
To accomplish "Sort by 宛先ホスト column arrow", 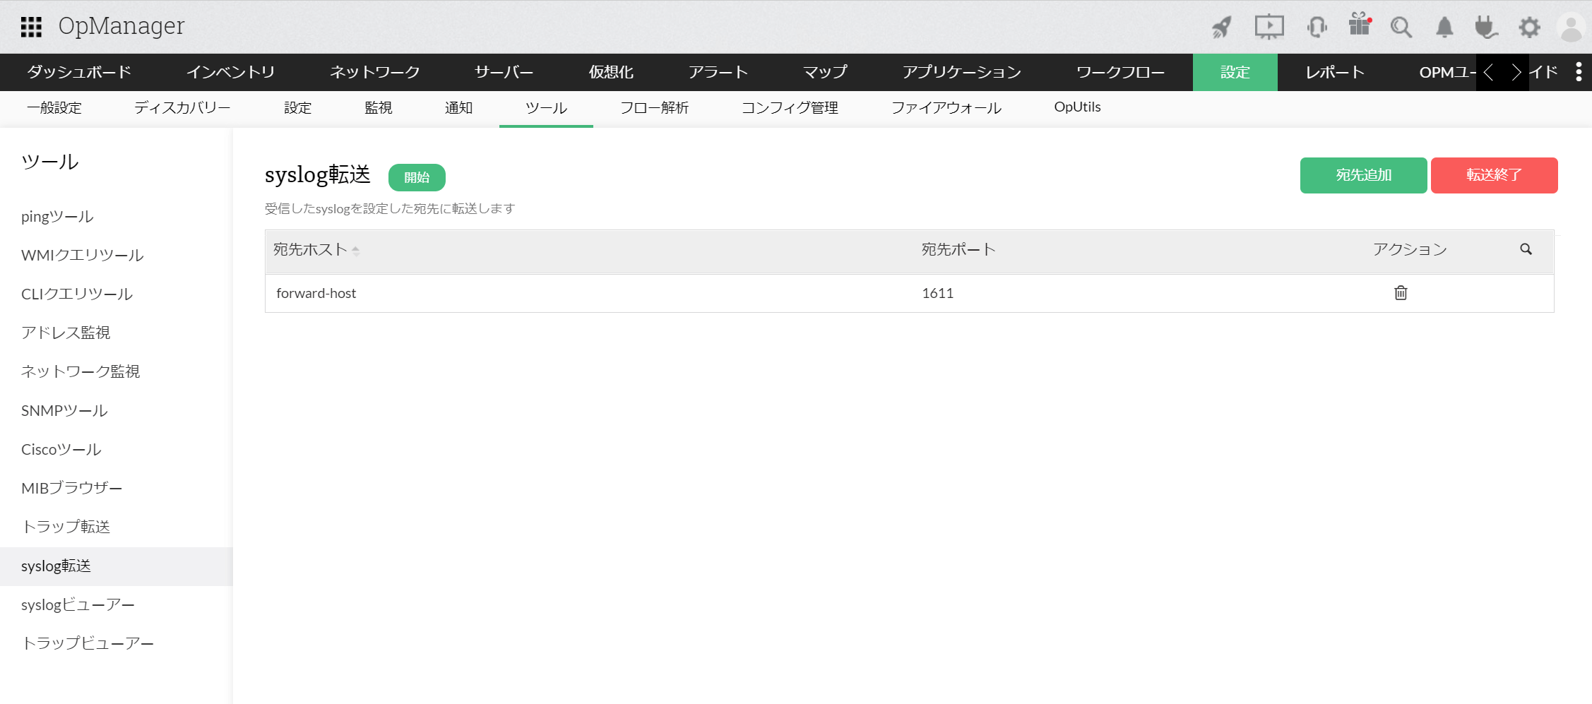I will coord(355,251).
